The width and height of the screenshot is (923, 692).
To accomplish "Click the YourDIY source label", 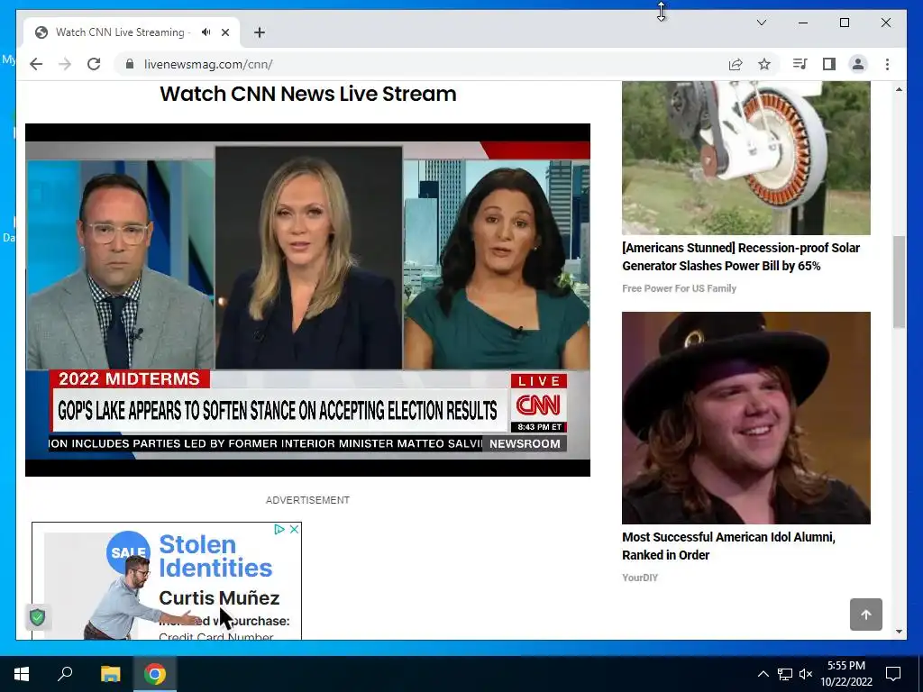I will tap(640, 578).
